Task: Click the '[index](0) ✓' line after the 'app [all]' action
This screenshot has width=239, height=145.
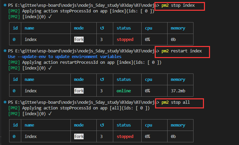Action: pyautogui.click(x=30, y=114)
